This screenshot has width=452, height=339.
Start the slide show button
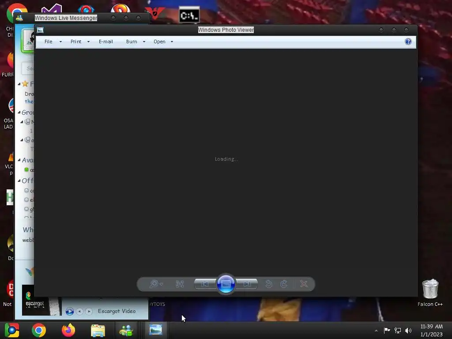pyautogui.click(x=226, y=284)
